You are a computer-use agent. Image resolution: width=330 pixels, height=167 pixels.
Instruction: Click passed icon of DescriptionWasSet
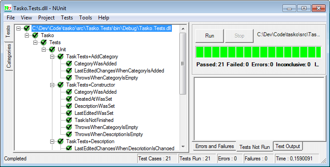69,106
